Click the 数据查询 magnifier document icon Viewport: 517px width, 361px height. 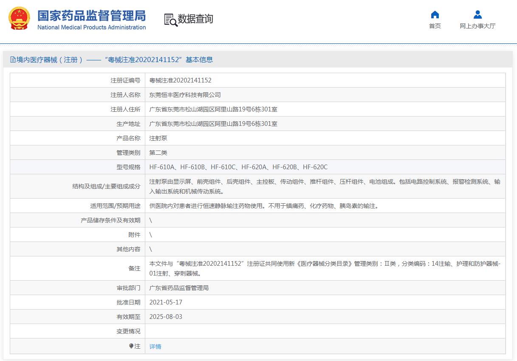170,20
